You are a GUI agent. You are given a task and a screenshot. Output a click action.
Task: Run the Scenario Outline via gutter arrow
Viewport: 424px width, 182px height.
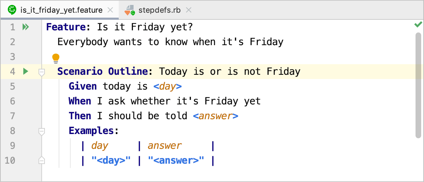click(25, 72)
